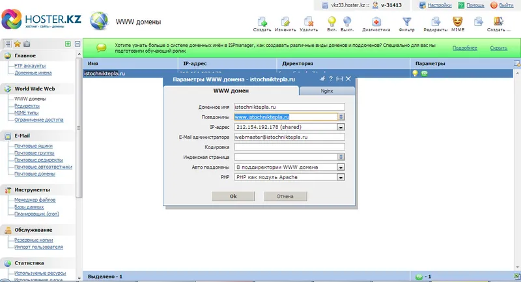
Task: Expand all sidebar sections with green plus
Action: click(68, 44)
